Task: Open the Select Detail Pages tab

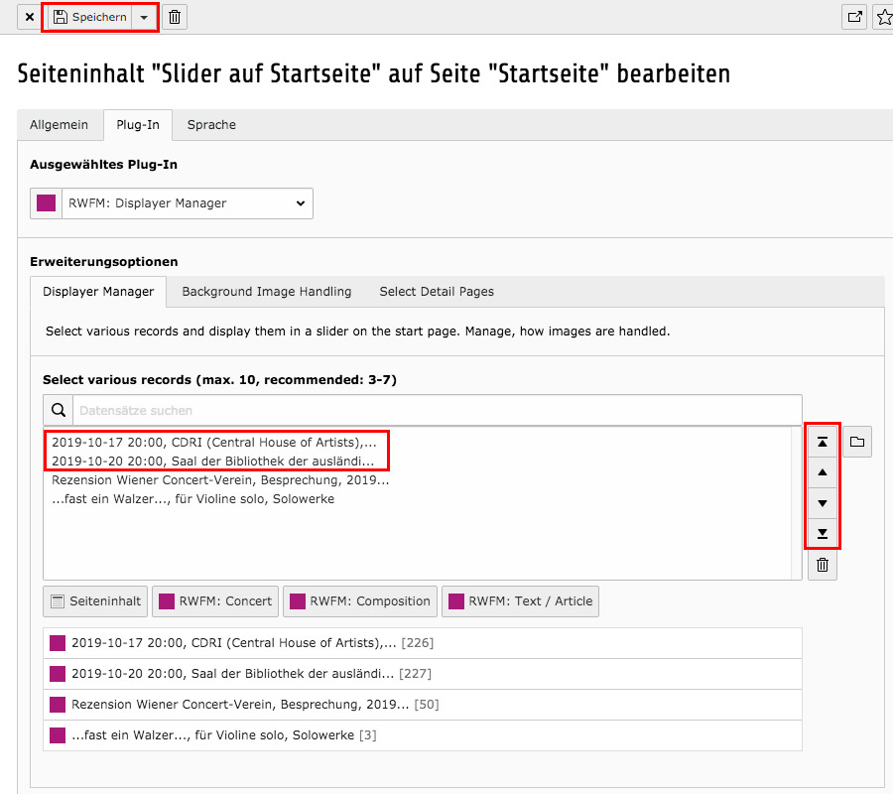Action: click(437, 291)
